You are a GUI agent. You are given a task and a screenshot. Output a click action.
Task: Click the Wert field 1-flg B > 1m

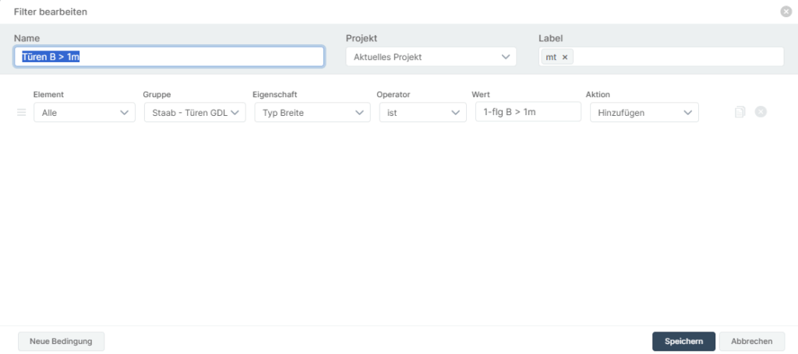[528, 112]
